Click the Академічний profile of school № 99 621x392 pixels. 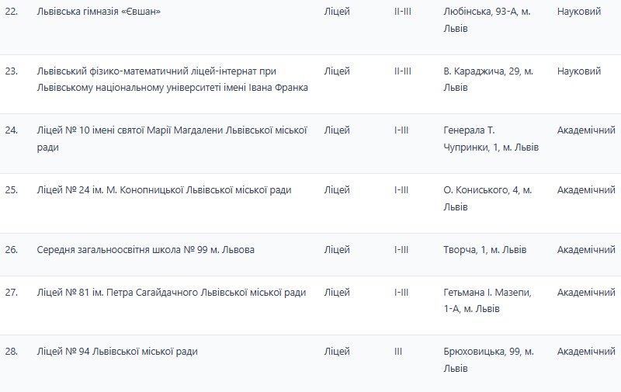586,250
